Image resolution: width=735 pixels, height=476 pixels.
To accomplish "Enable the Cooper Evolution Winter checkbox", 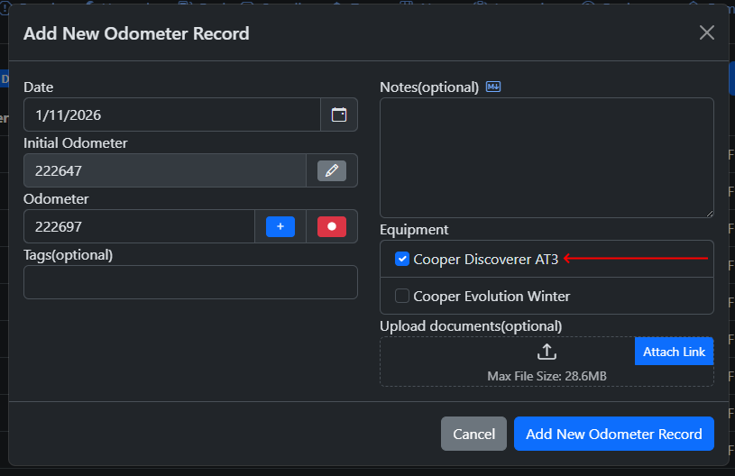I will click(402, 296).
